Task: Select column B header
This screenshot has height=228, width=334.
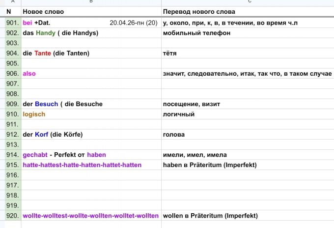Action: click(x=91, y=2)
